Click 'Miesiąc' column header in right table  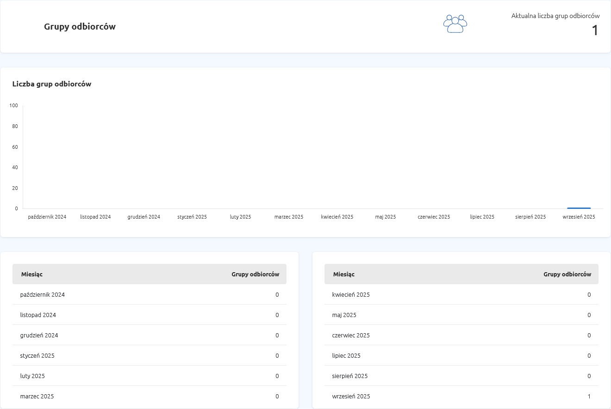[344, 274]
